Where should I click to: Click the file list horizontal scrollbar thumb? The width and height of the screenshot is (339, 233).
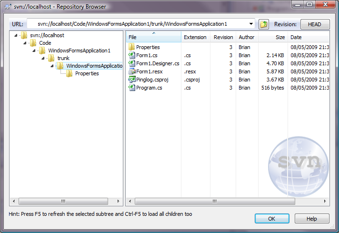click(x=215, y=201)
